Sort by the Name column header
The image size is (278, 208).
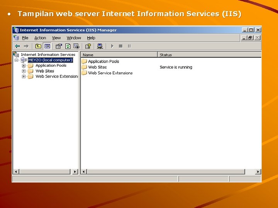119,55
